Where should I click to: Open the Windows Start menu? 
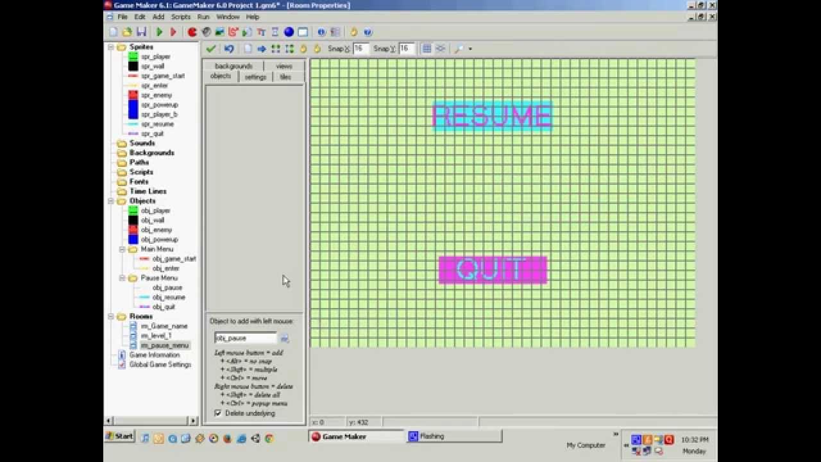click(120, 436)
